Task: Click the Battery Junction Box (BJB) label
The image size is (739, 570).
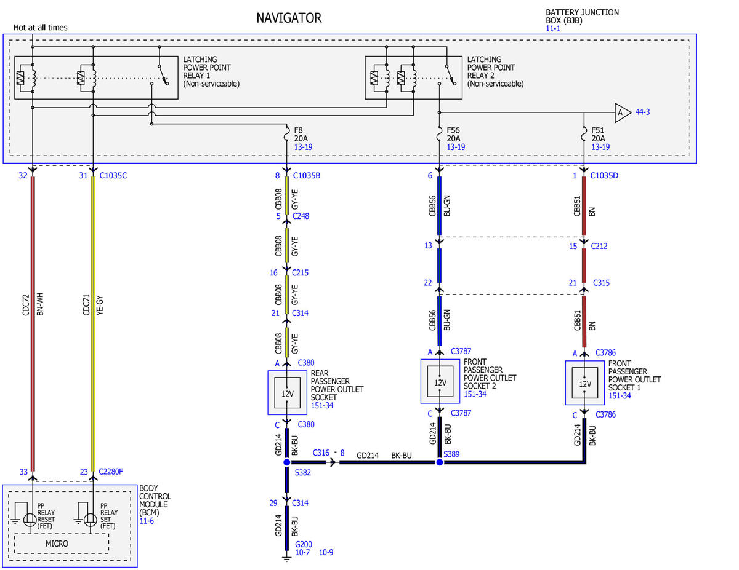Action: [x=582, y=16]
